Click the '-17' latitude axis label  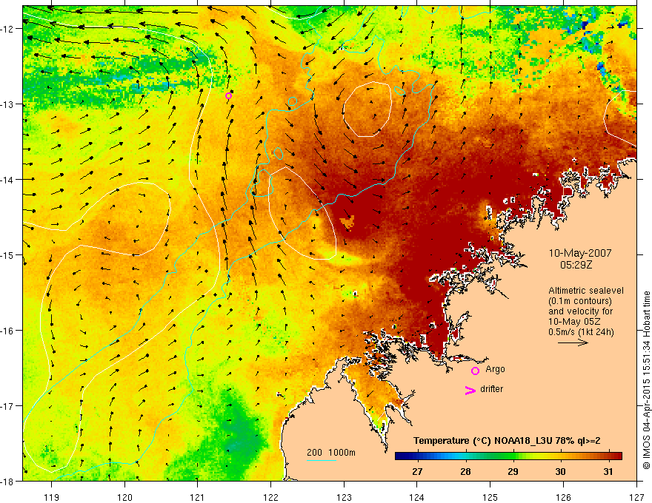pos(8,406)
